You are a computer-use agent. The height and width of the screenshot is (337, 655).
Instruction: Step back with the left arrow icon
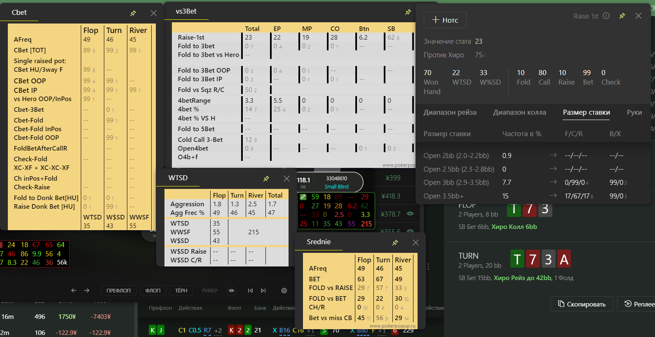tap(74, 290)
